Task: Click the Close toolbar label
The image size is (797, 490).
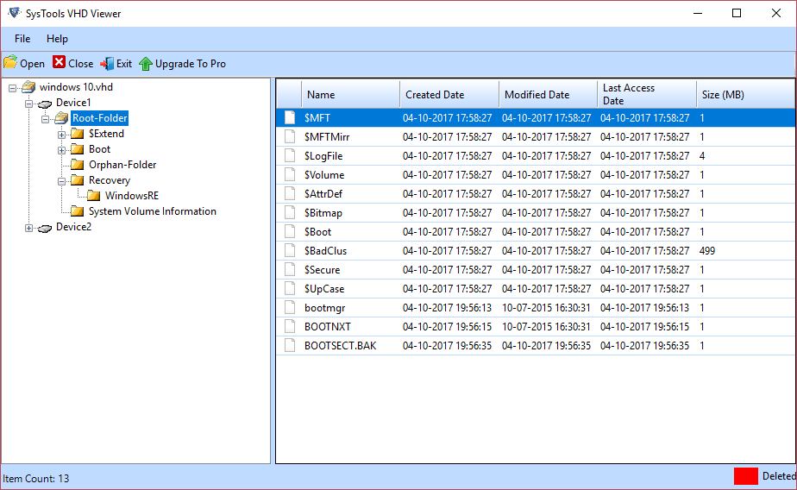Action: [x=81, y=64]
